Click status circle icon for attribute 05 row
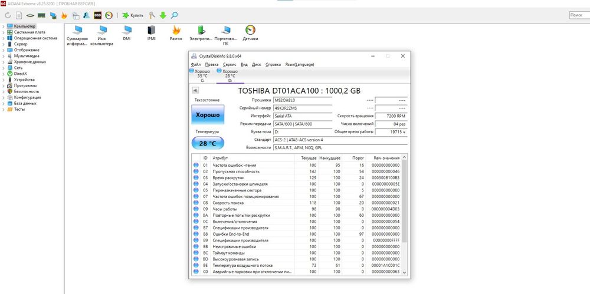This screenshot has height=294, width=590. [x=196, y=190]
